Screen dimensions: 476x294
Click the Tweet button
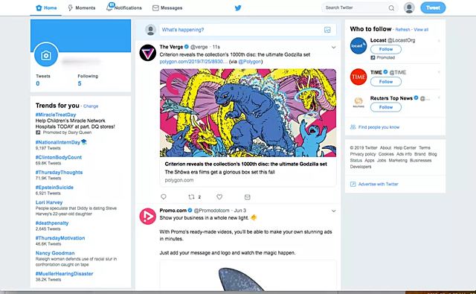coord(433,8)
